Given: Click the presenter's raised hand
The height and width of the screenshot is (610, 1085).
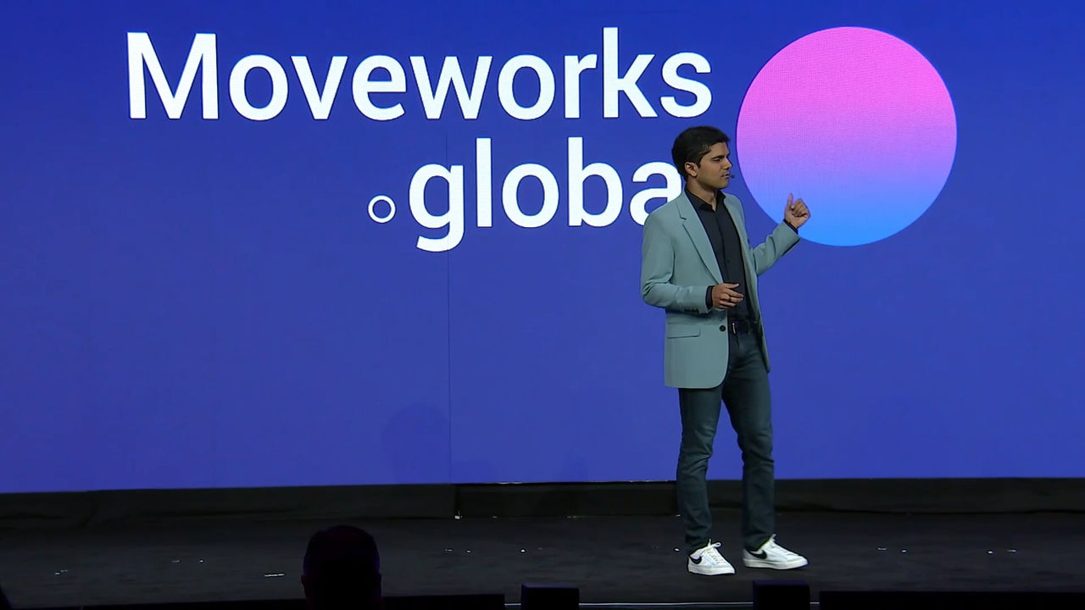Looking at the screenshot, I should tap(795, 211).
